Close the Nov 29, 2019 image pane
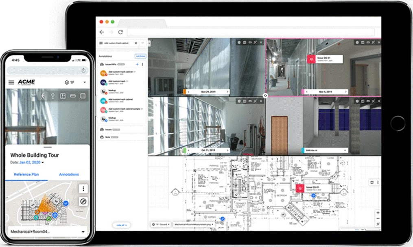 (x=260, y=42)
